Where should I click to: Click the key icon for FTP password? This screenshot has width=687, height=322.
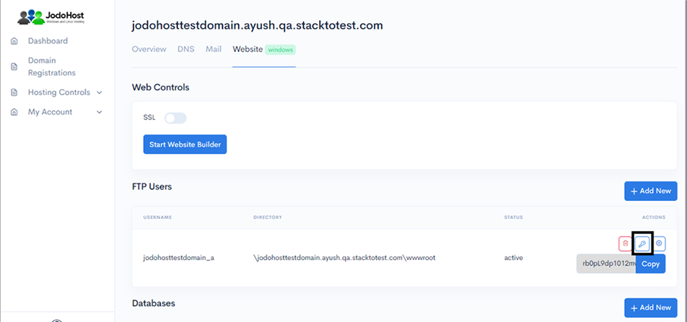pos(642,243)
